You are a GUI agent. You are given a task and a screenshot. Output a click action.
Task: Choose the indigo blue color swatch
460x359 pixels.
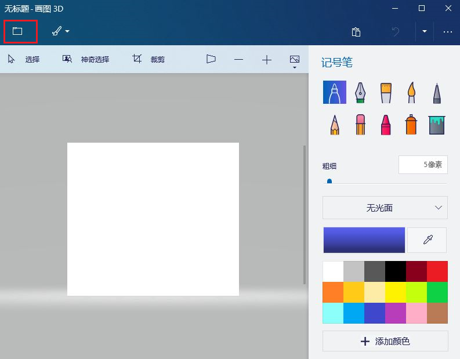pyautogui.click(x=375, y=313)
